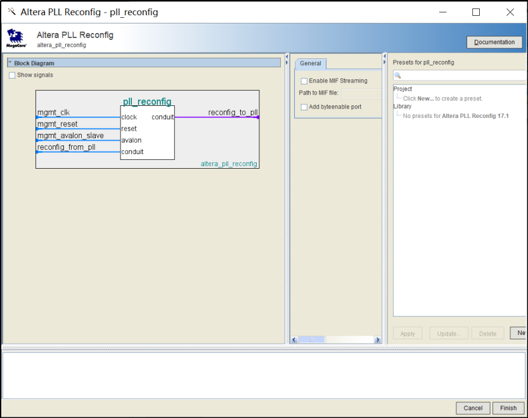This screenshot has height=418, width=528.
Task: Click the greyed-out Delete preset button
Action: 487,334
